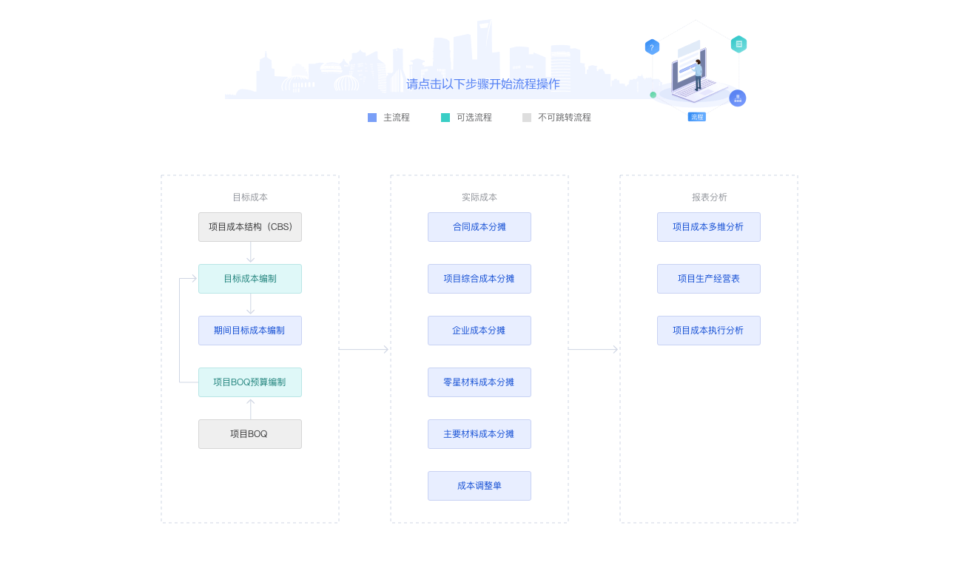This screenshot has height=582, width=959.
Task: Open 合同成本分摊
Action: [x=479, y=227]
